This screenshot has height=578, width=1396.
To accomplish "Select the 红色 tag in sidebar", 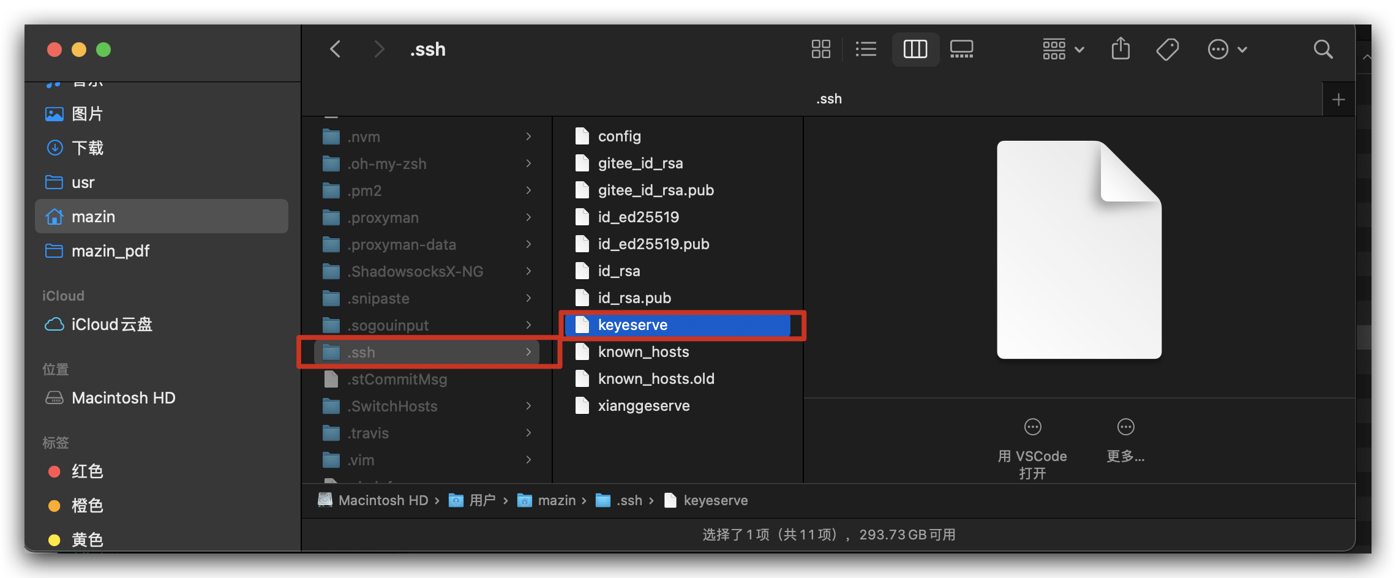I will tap(162, 471).
